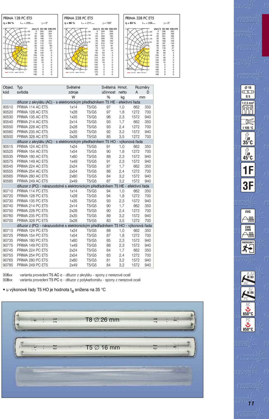
Task: Click the 1F single-phase icon
Action: (x=248, y=170)
